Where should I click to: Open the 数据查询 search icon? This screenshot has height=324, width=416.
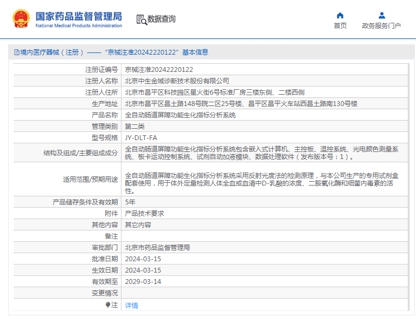point(142,20)
